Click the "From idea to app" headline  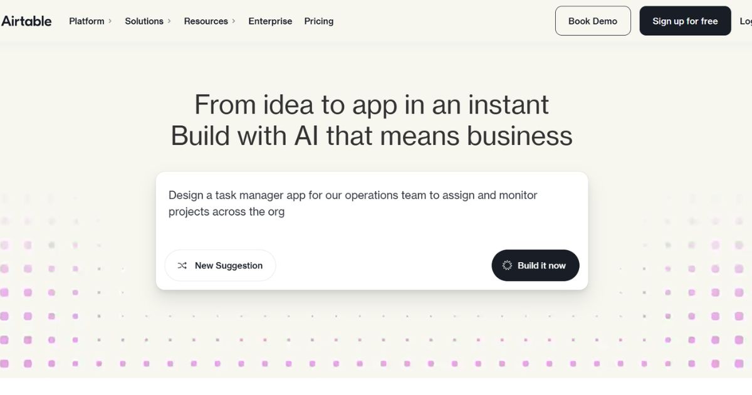372,104
